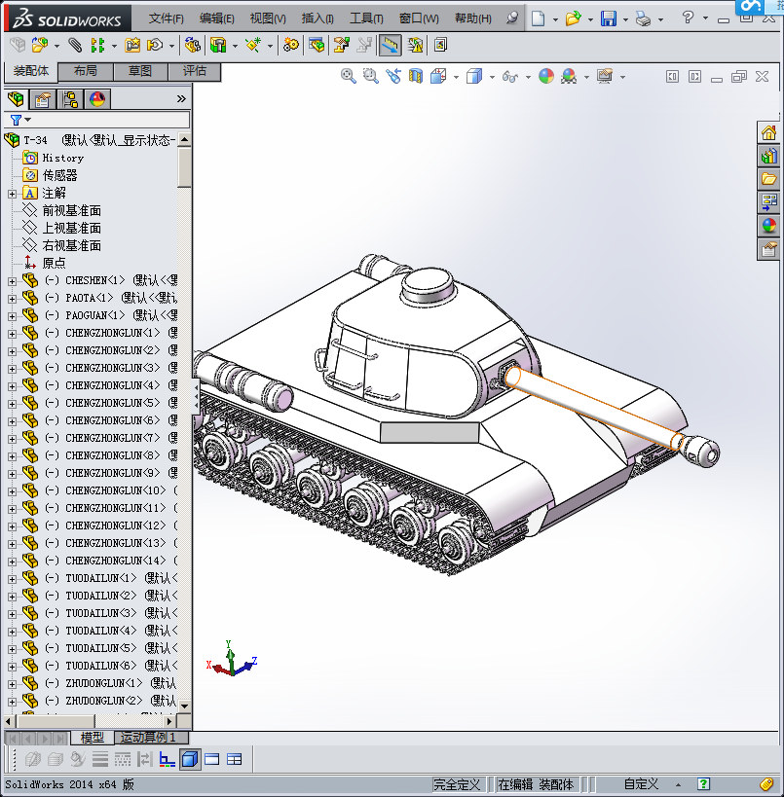
Task: Switch to the ConfigurationManager panel icon
Action: pyautogui.click(x=70, y=100)
